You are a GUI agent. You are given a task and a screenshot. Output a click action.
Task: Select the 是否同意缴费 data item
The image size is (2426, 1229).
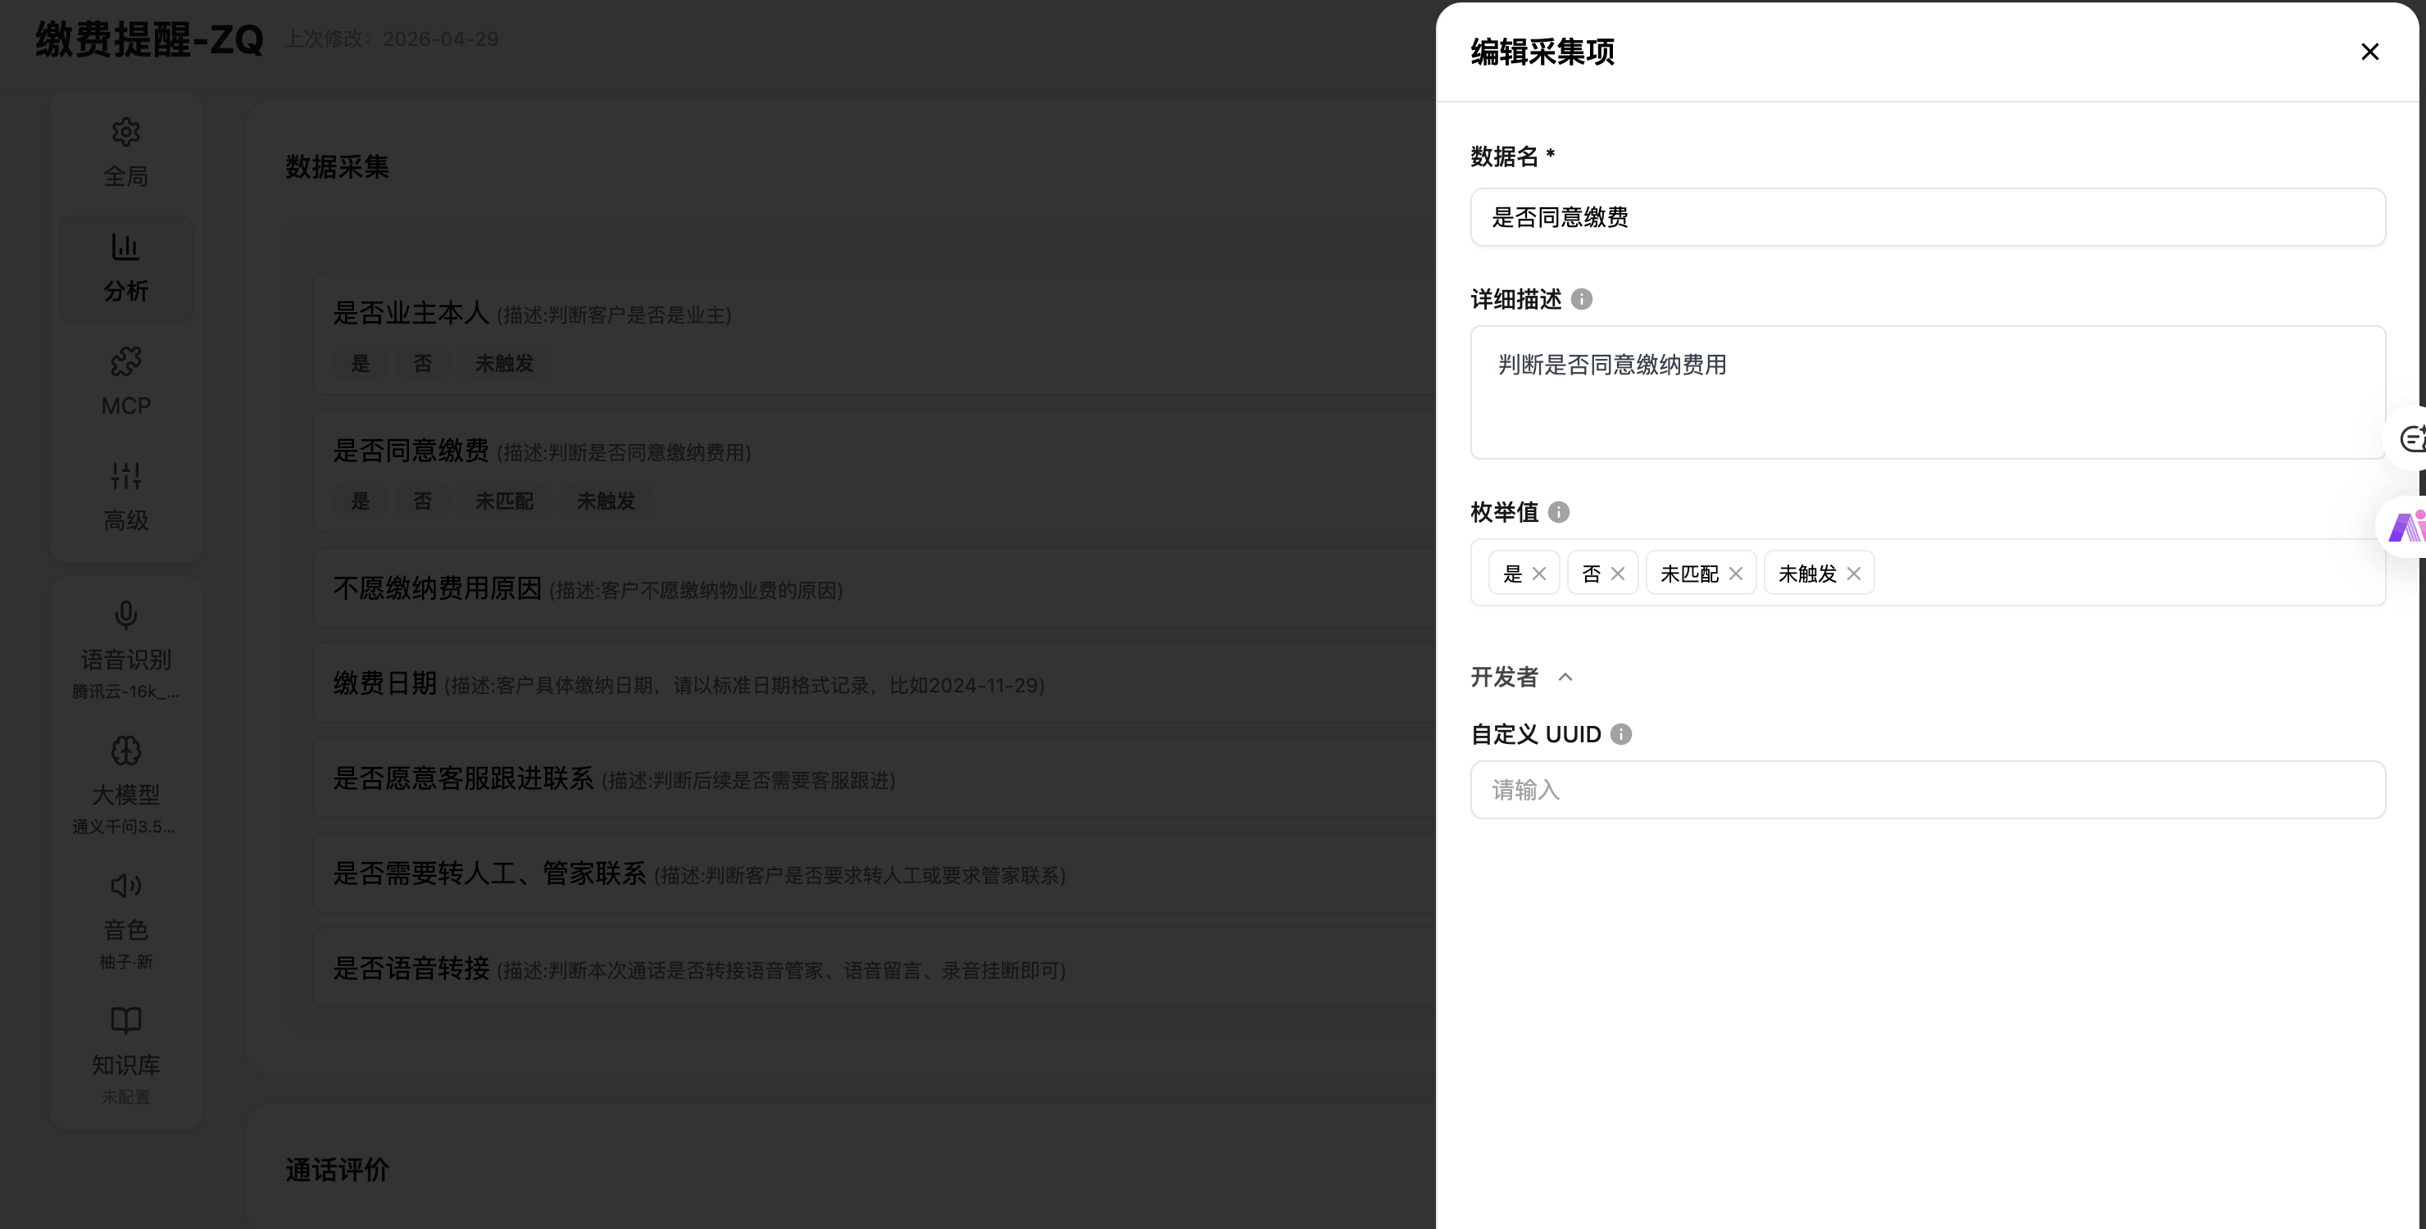[x=874, y=471]
